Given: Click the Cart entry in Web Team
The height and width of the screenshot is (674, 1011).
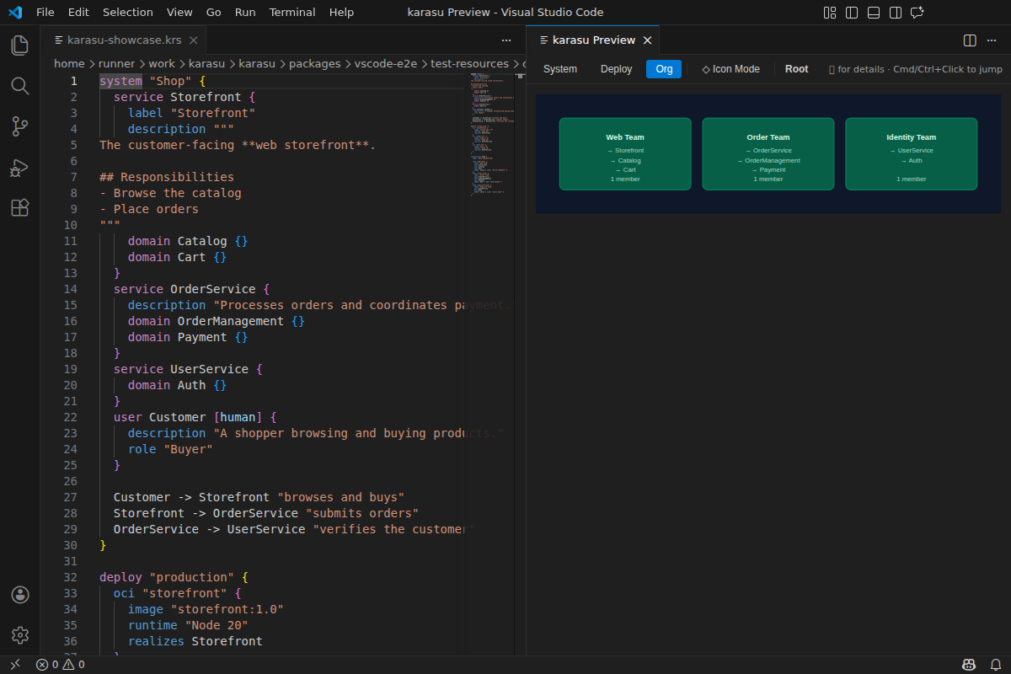Looking at the screenshot, I should click(x=625, y=169).
